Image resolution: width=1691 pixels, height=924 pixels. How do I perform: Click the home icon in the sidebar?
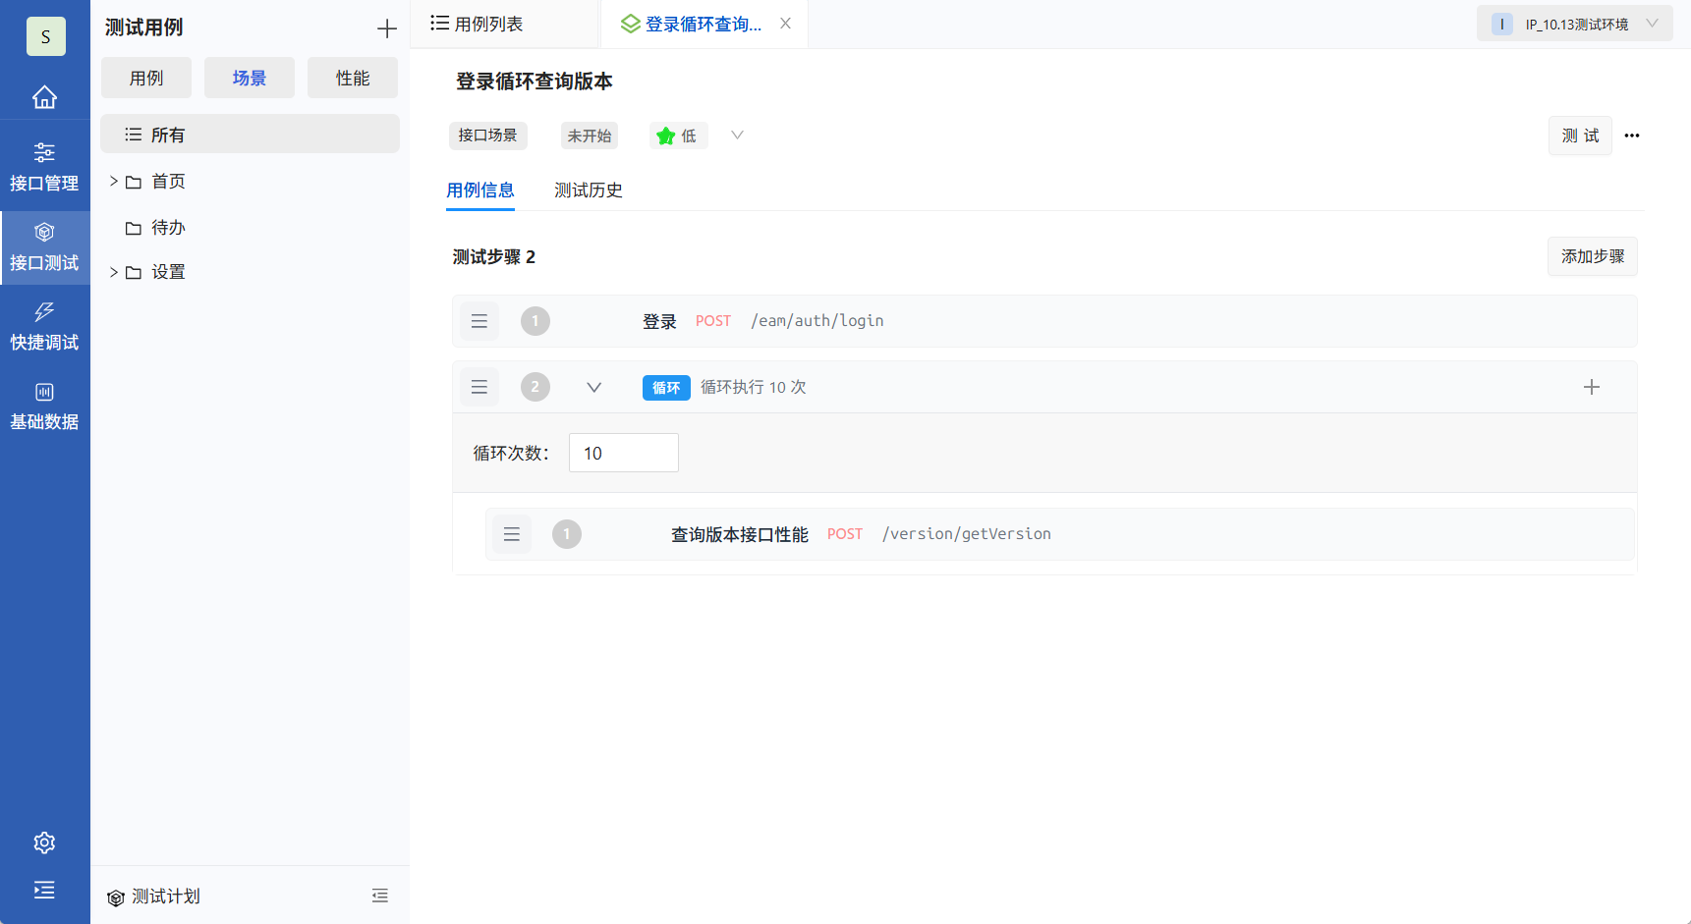coord(44,97)
